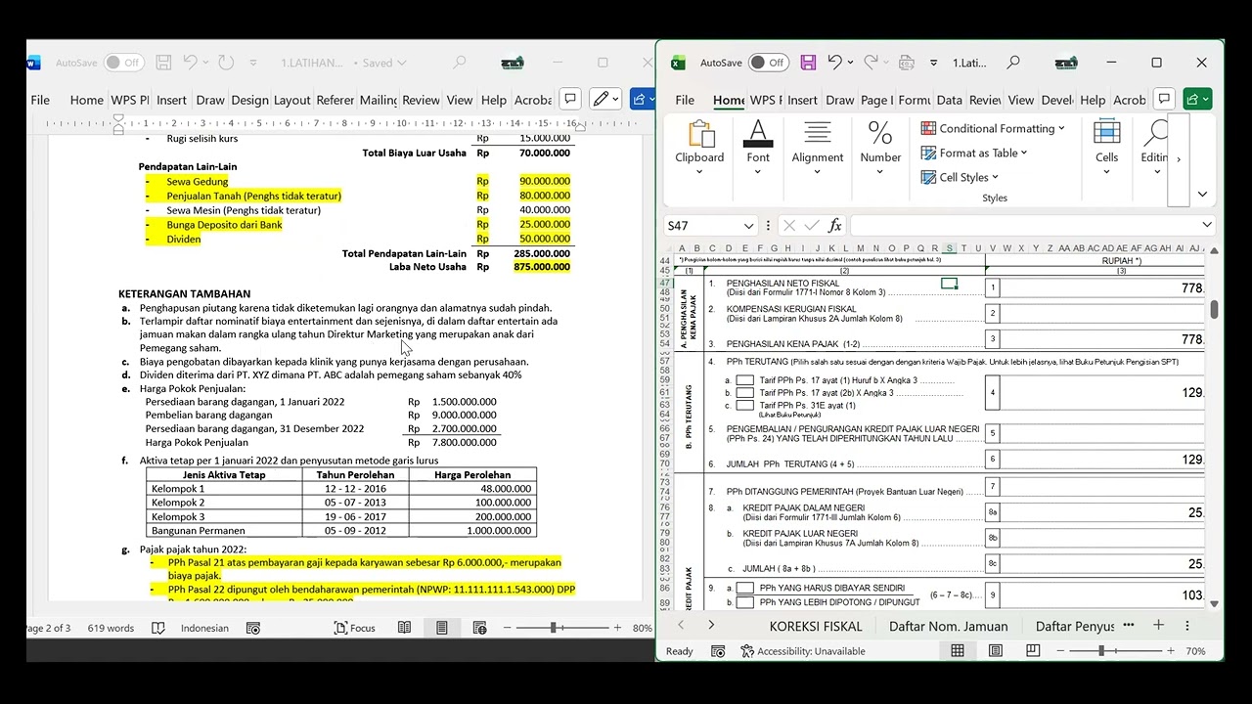
Task: Toggle AutoSave switch in Excel
Action: [769, 63]
